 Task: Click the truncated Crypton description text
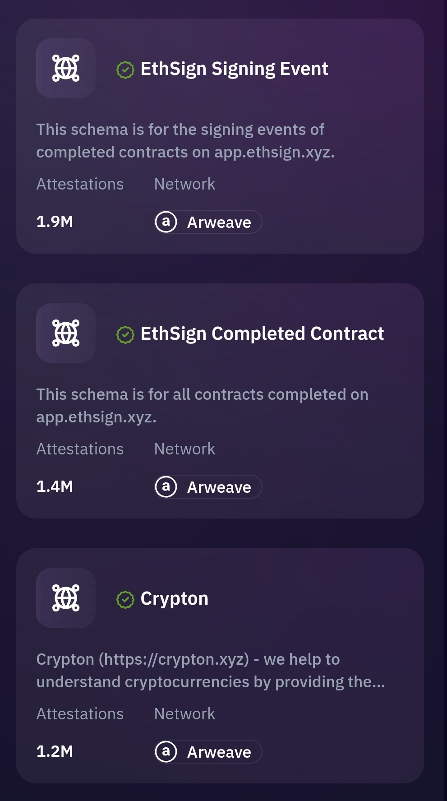click(211, 671)
